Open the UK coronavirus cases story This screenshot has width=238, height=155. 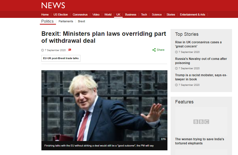click(x=198, y=44)
